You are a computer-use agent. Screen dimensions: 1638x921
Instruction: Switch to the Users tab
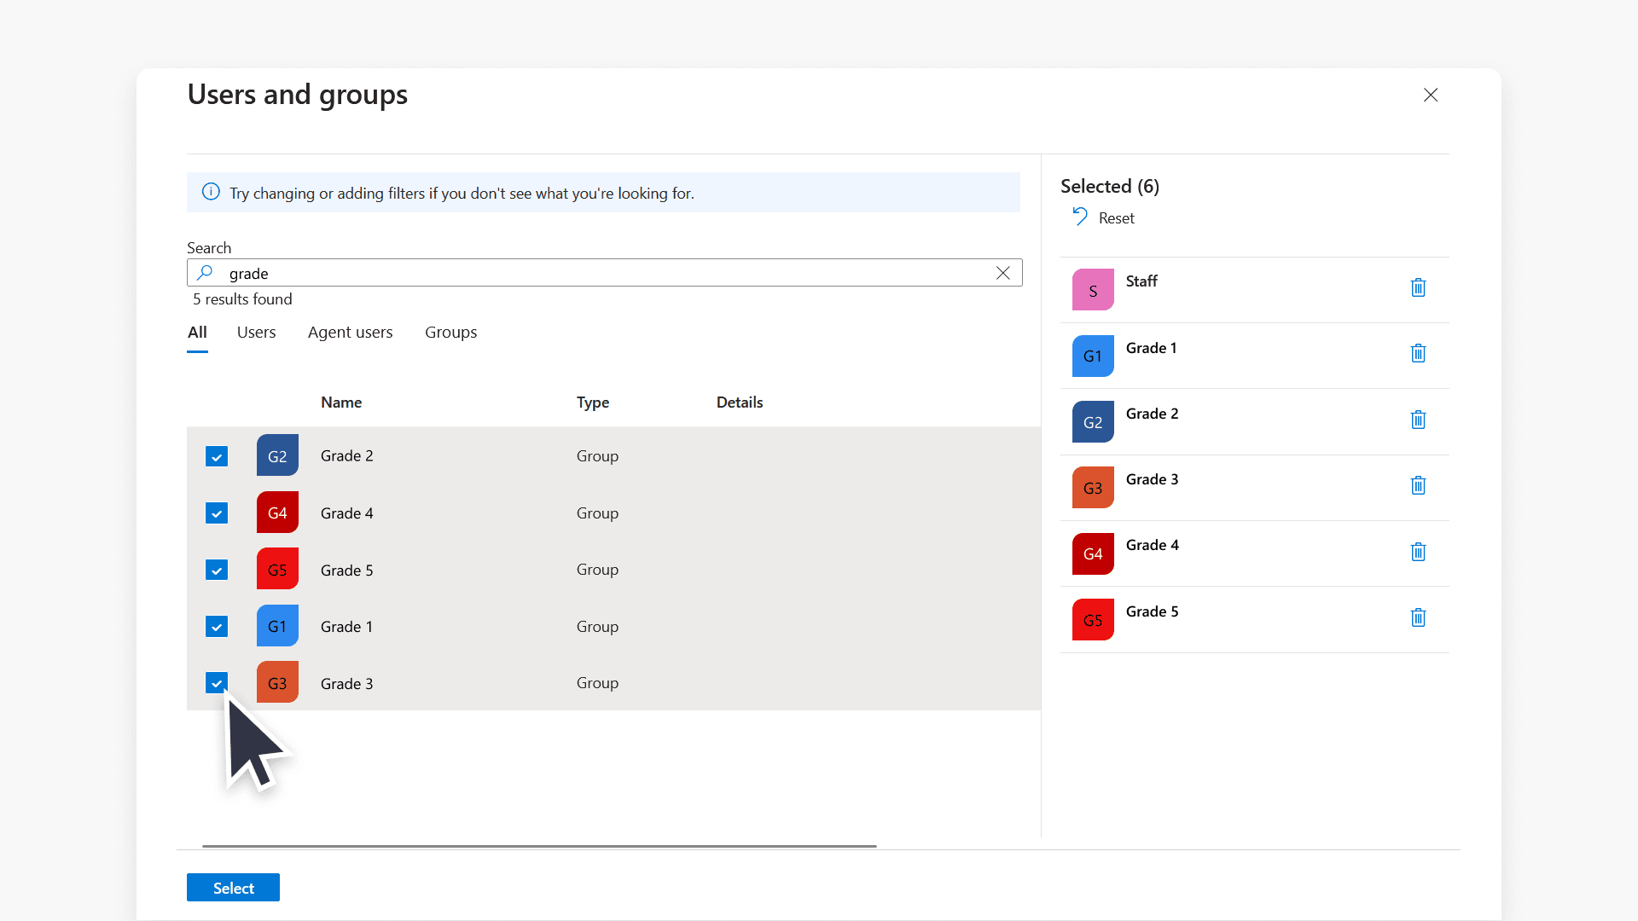click(256, 332)
